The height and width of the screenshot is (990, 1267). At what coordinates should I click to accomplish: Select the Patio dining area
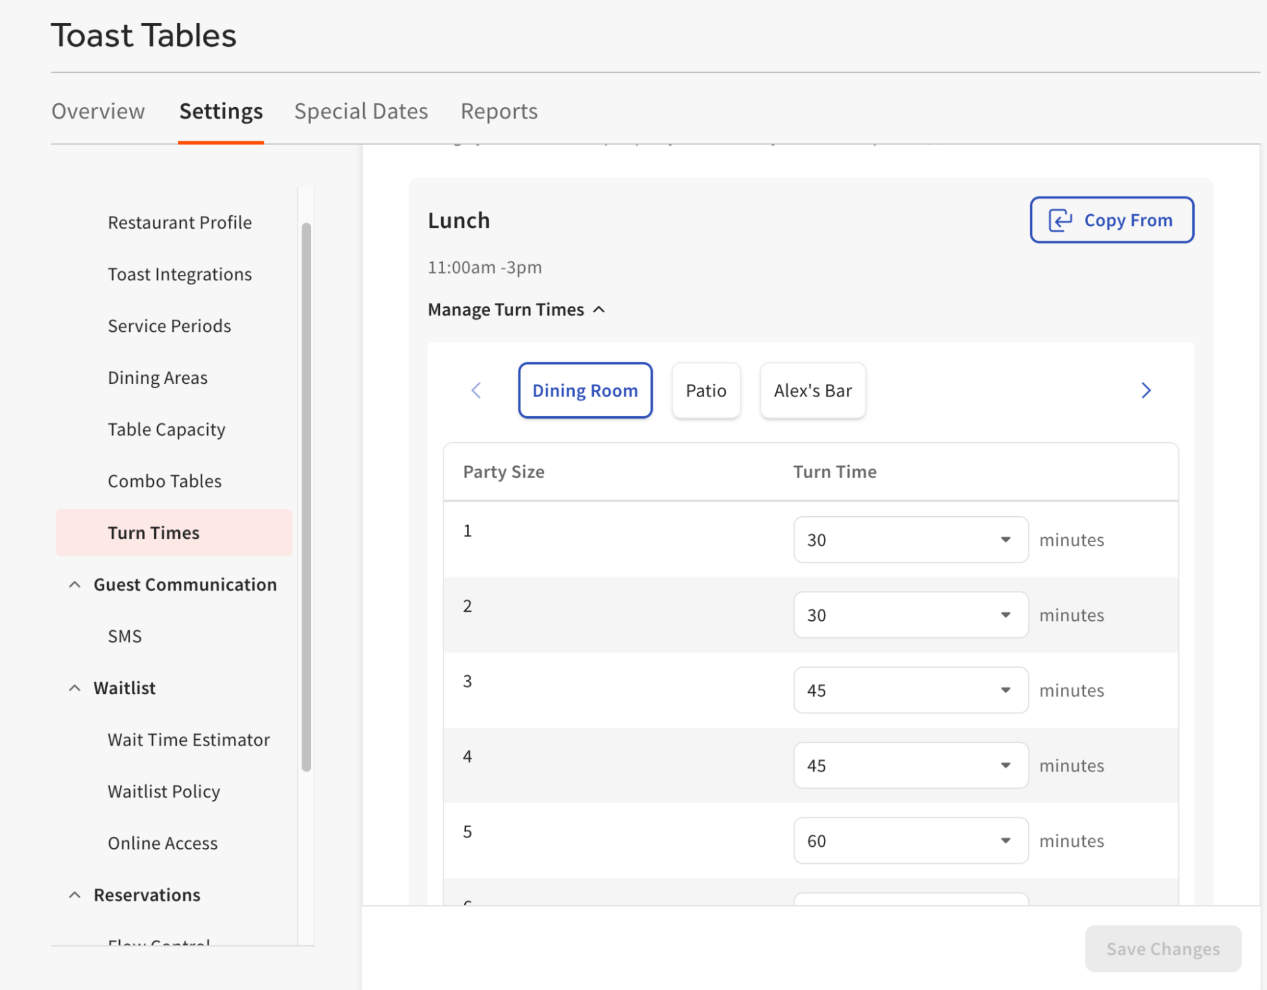pyautogui.click(x=705, y=391)
